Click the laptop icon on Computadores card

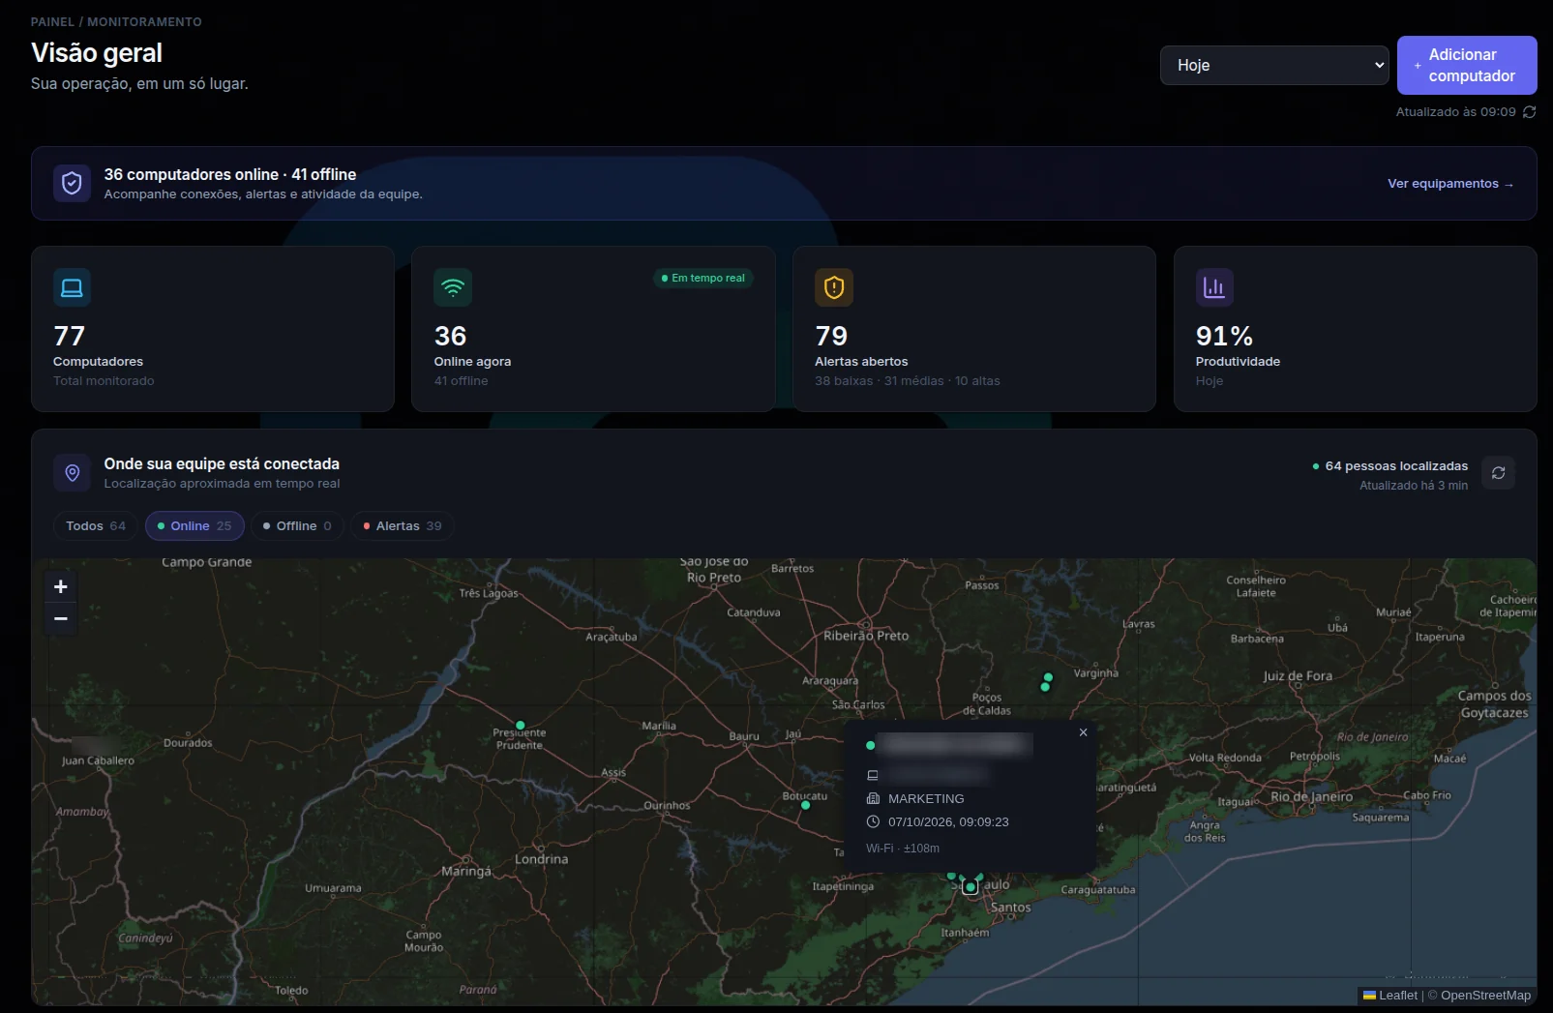point(72,287)
